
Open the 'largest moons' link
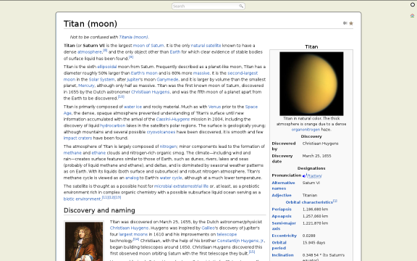(133, 234)
